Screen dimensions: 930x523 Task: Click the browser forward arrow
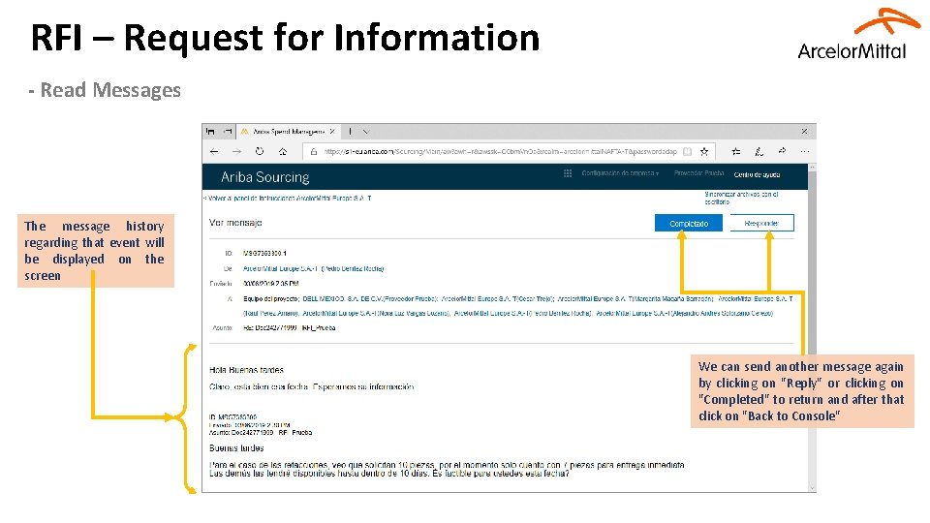(x=236, y=152)
